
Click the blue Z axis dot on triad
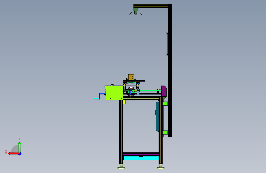point(20,154)
